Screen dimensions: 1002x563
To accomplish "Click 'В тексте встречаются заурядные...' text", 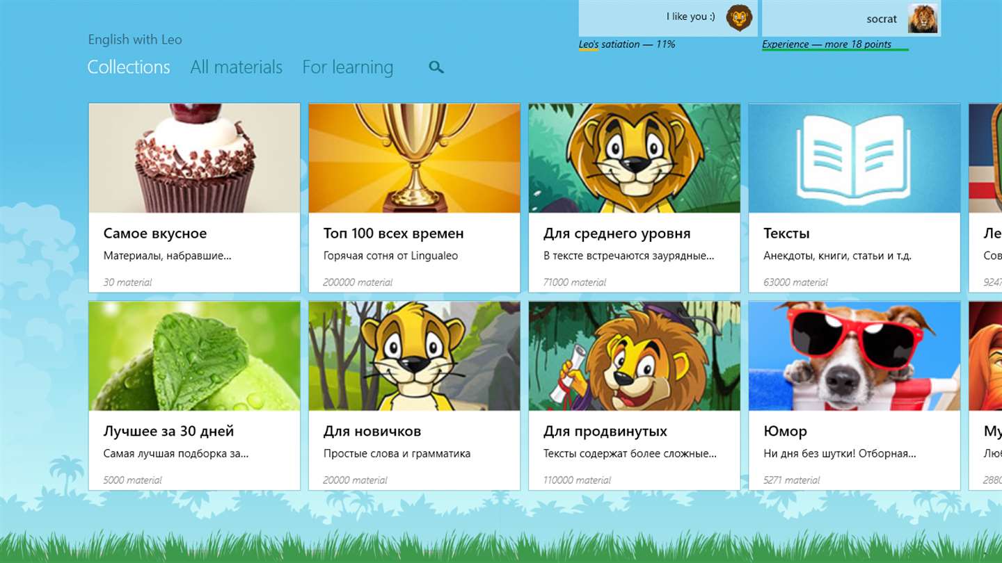I will (x=629, y=256).
